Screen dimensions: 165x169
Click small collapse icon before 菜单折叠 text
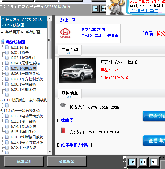pos(23,32)
